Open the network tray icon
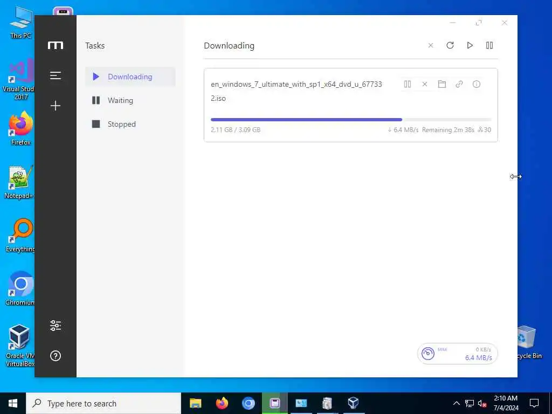This screenshot has width=552, height=414. [x=470, y=403]
